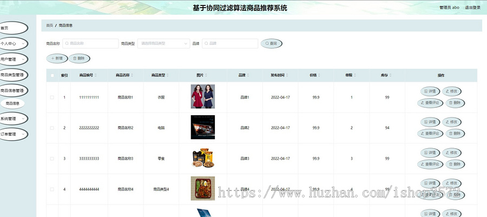Select all rows header checkbox
Image resolution: width=487 pixels, height=217 pixels.
tap(52, 75)
